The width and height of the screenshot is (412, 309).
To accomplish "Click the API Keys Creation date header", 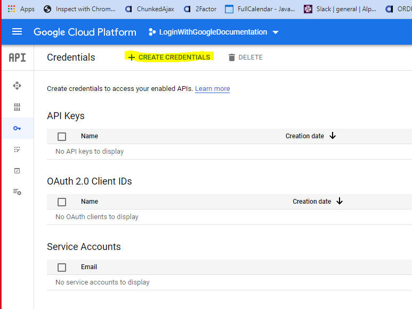I will (304, 136).
